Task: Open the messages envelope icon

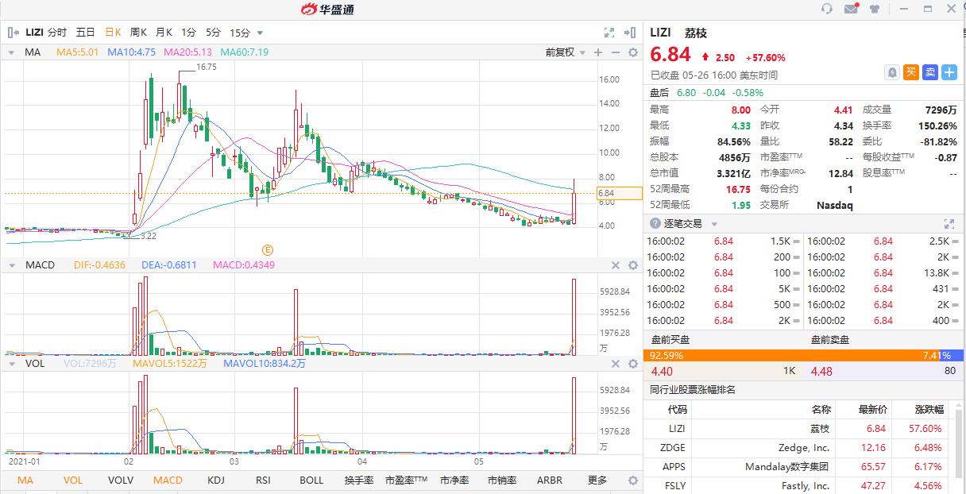Action: [851, 9]
